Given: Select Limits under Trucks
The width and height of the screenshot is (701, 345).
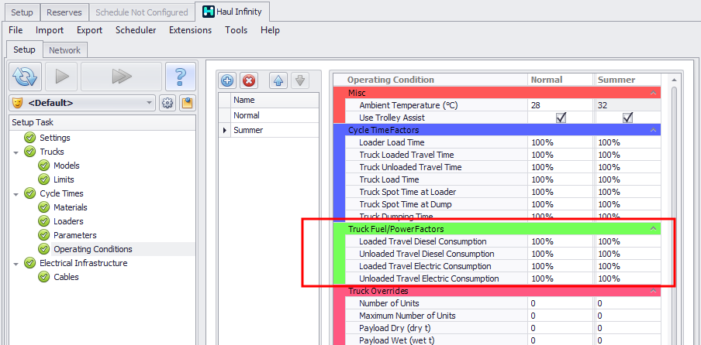Looking at the screenshot, I should 64,179.
